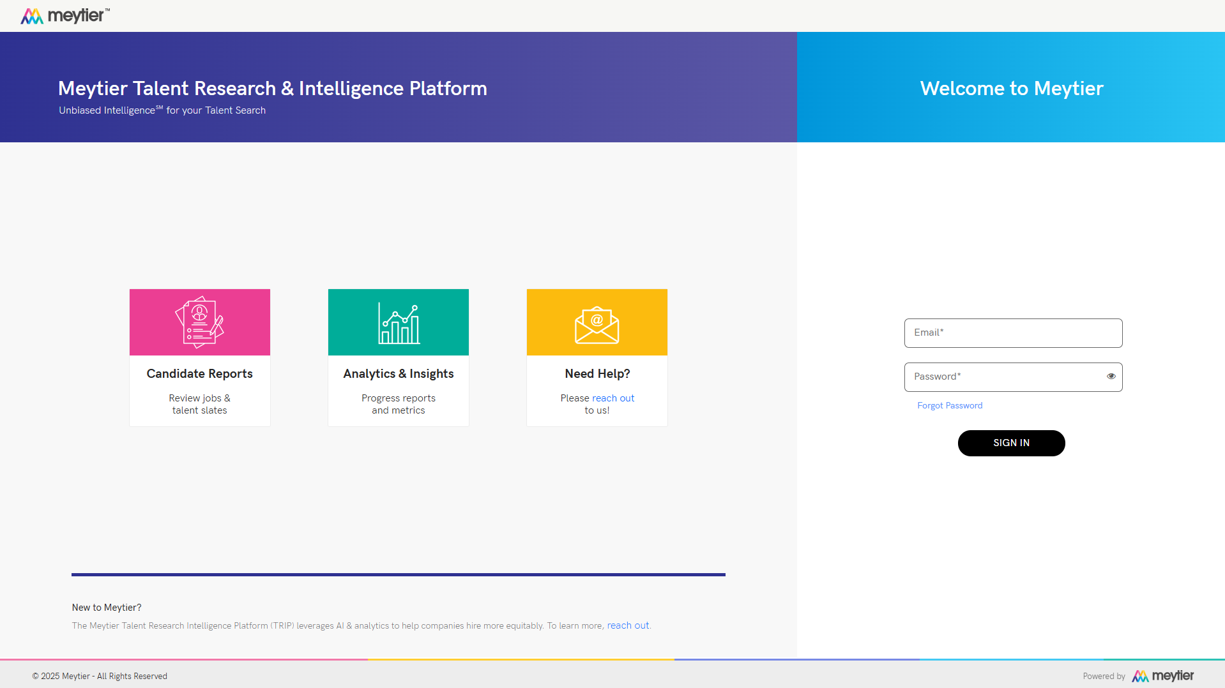1225x688 pixels.
Task: Click the Need Help? card title
Action: click(597, 374)
